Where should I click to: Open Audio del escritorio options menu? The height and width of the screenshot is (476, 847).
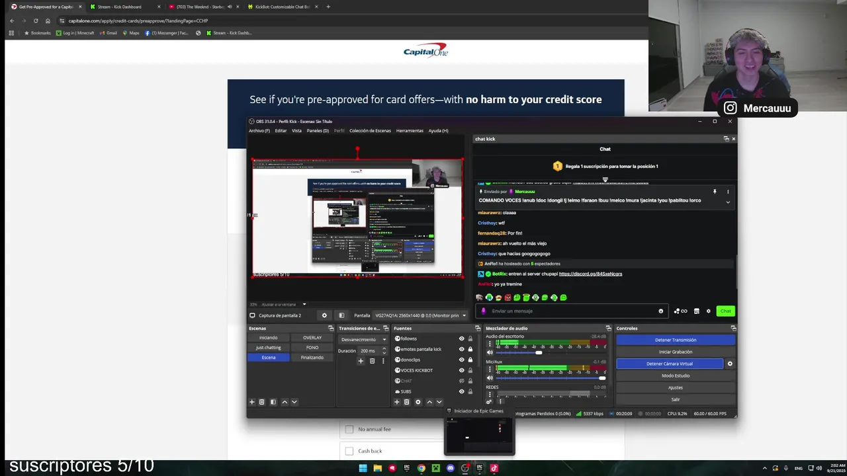point(490,344)
